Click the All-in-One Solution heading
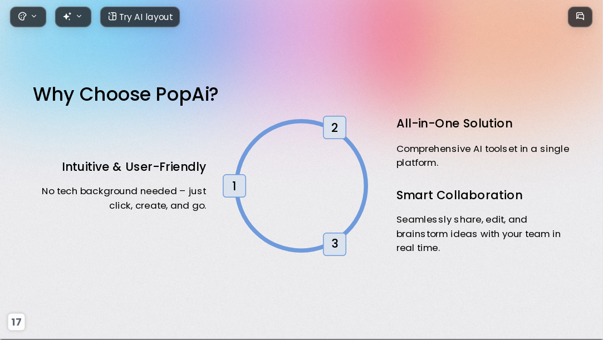The height and width of the screenshot is (340, 603). tap(454, 124)
